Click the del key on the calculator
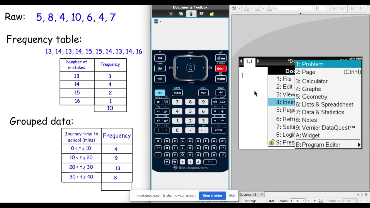This screenshot has width=370, height=208. [221, 93]
